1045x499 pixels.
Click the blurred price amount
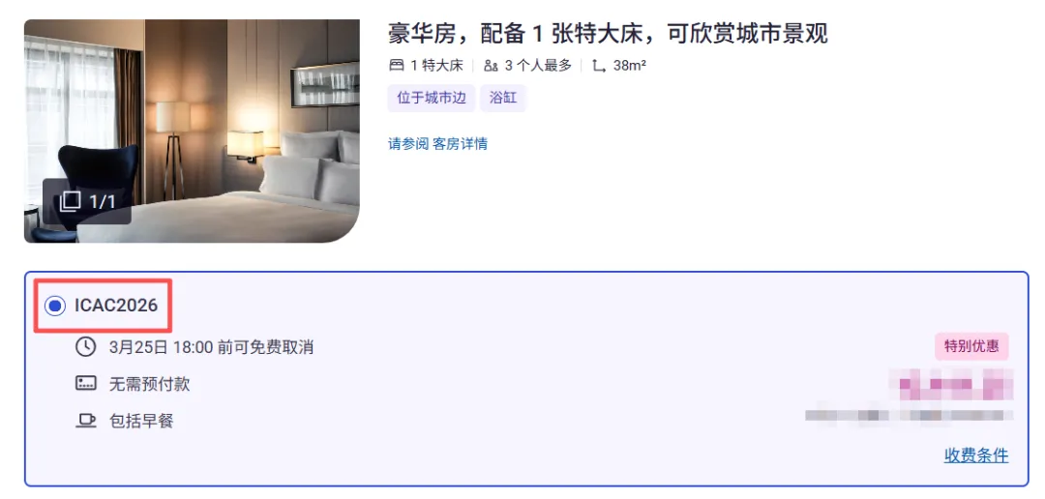click(x=956, y=385)
